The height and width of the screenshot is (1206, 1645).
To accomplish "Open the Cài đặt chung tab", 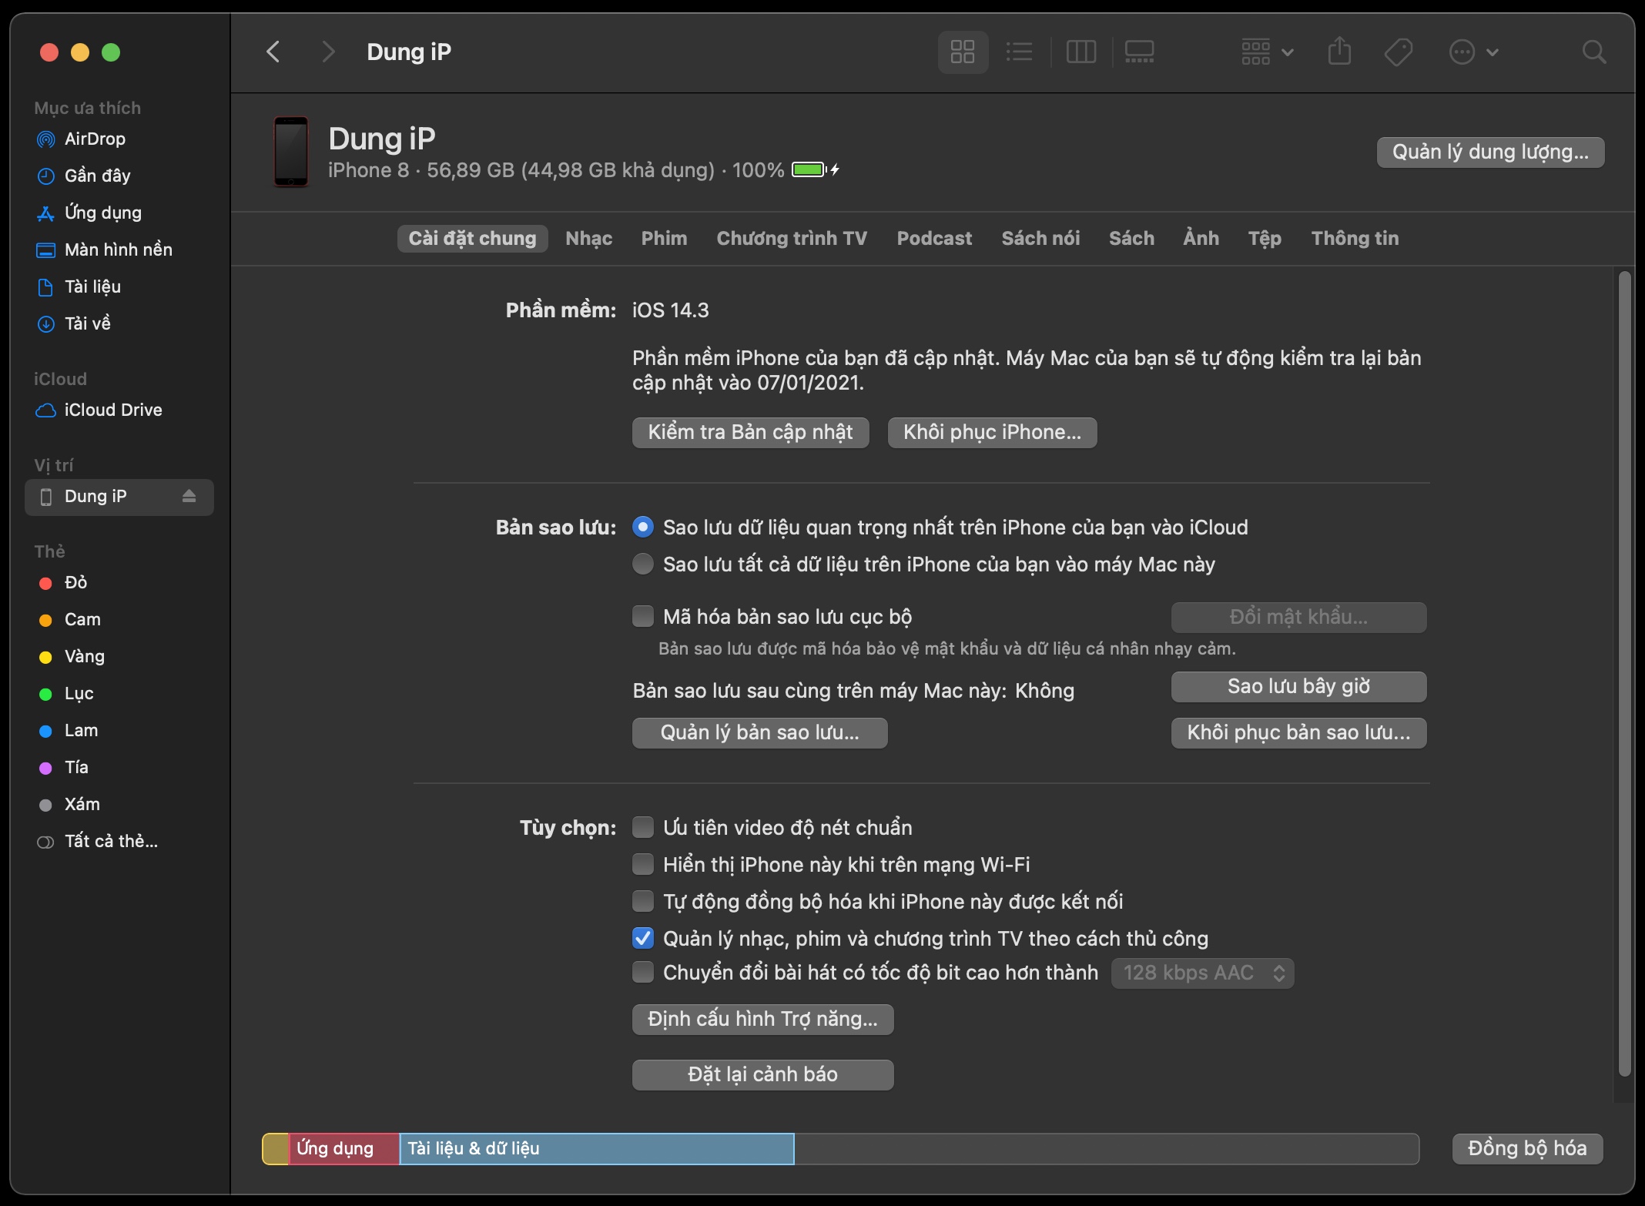I will [472, 239].
